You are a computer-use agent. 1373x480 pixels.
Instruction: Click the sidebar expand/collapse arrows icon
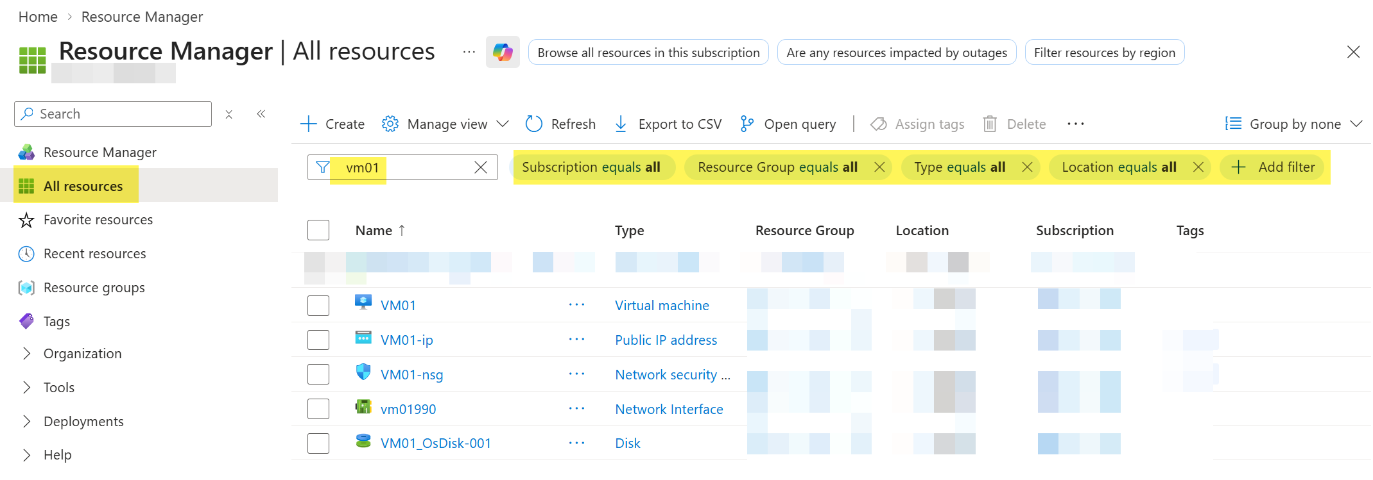pos(229,114)
